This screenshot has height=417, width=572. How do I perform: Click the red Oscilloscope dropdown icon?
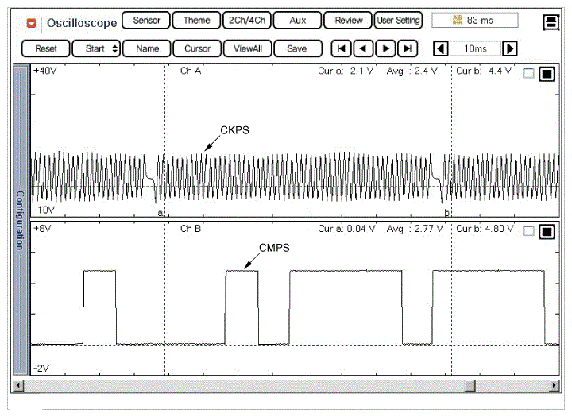click(x=33, y=22)
